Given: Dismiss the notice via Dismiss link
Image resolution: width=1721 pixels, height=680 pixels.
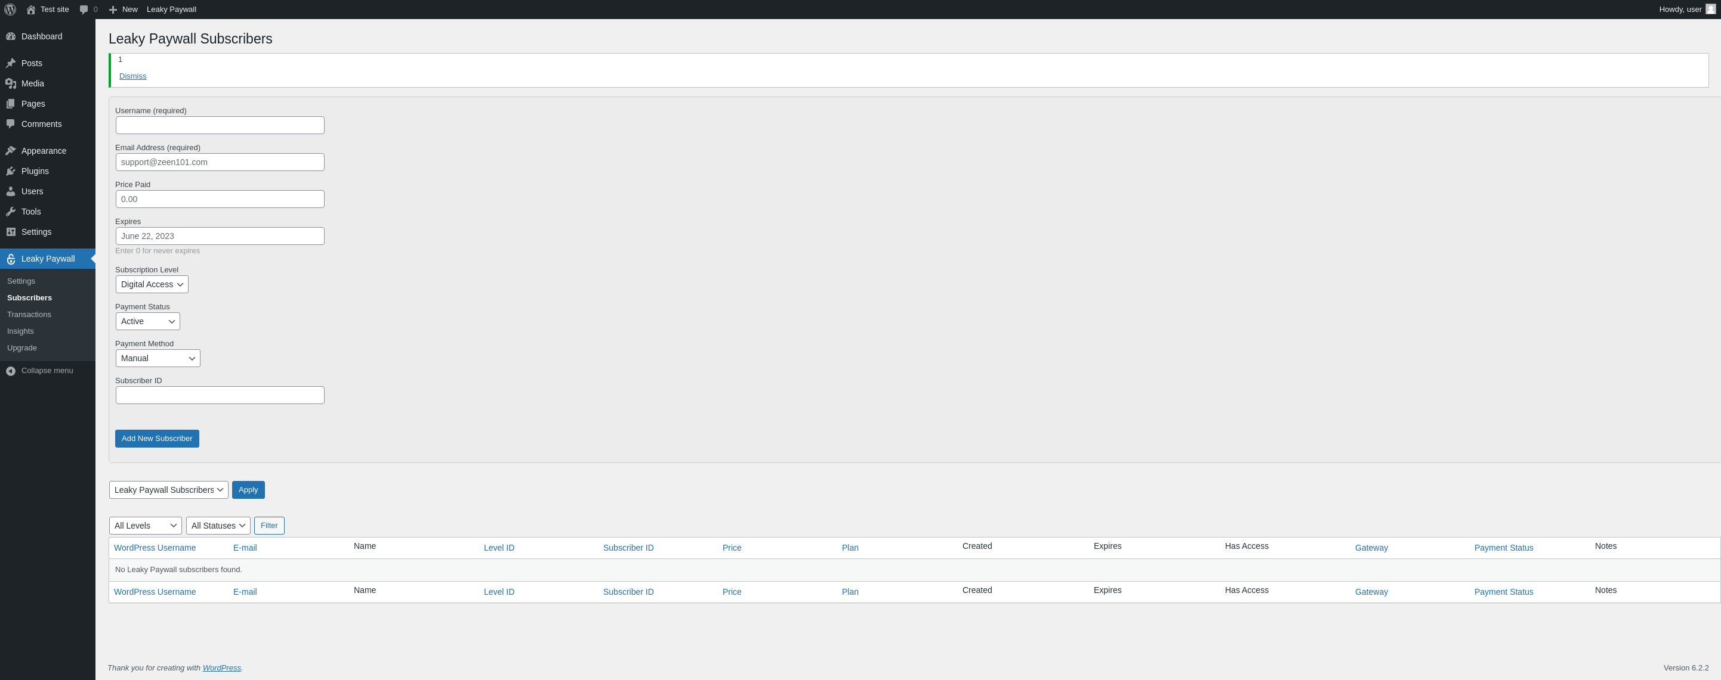Looking at the screenshot, I should point(132,76).
